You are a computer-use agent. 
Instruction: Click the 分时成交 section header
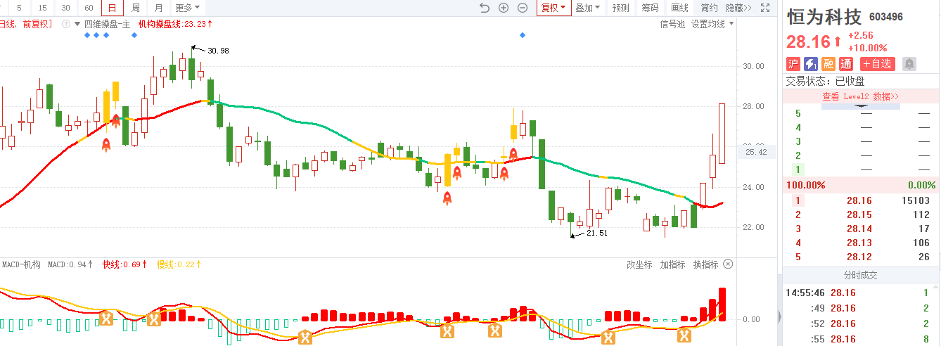point(861,275)
